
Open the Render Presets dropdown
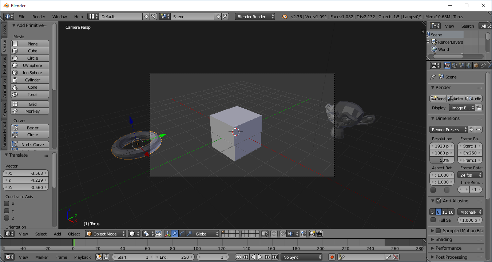[448, 129]
